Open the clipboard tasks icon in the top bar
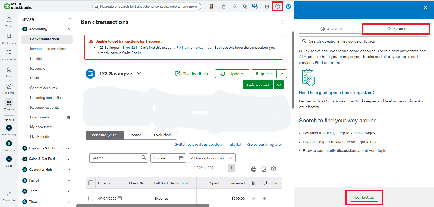434x207 pixels. (x=224, y=7)
